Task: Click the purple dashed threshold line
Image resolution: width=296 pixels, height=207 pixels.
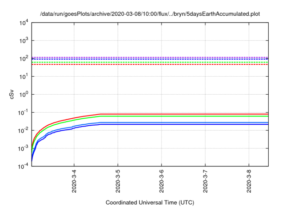Action: (x=150, y=57)
